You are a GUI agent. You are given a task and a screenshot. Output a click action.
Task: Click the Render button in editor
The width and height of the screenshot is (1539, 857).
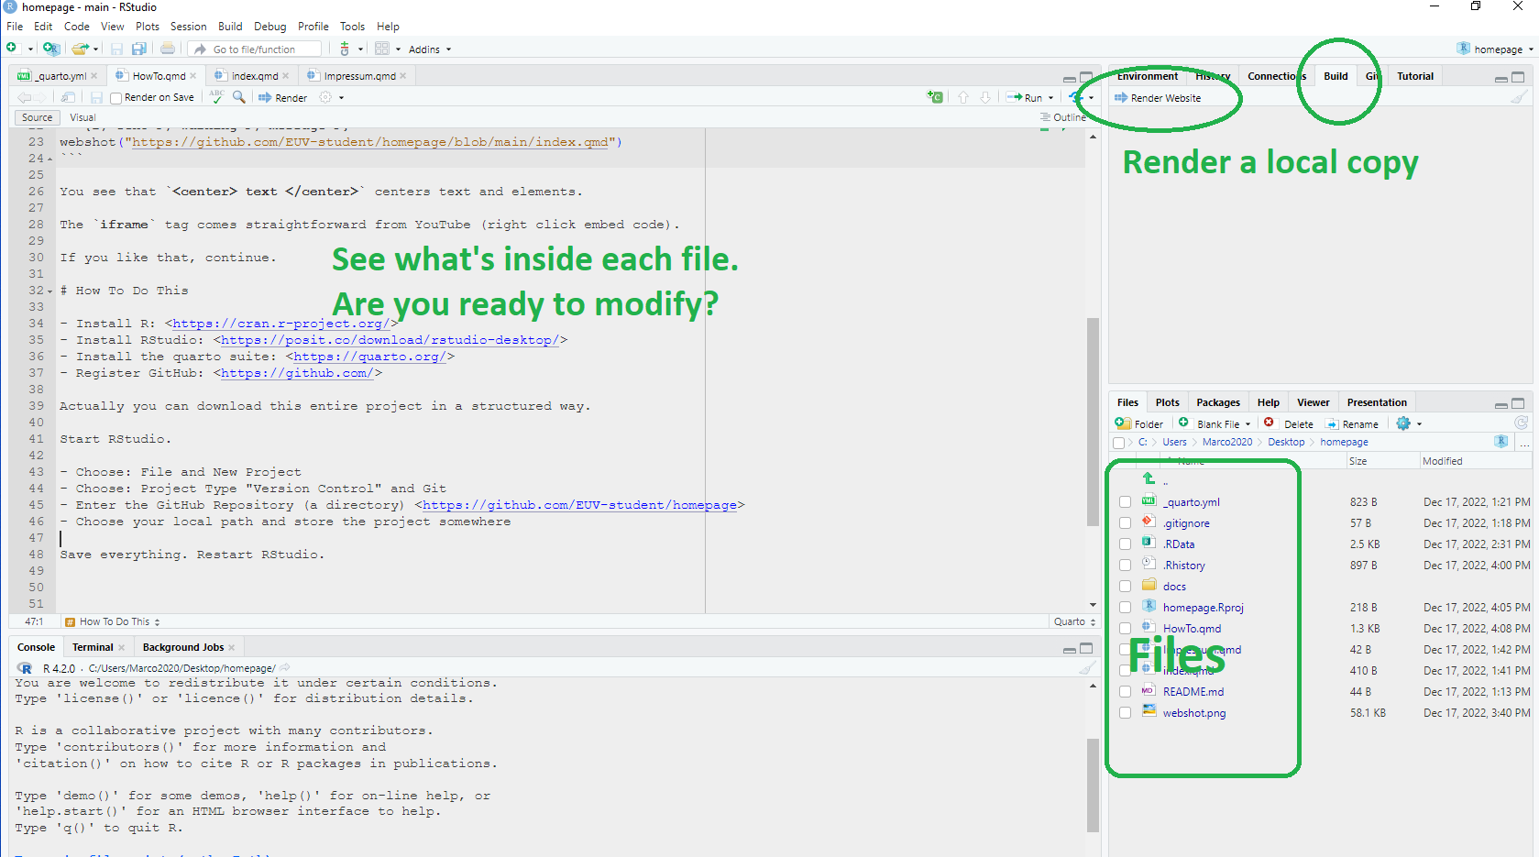tap(282, 98)
